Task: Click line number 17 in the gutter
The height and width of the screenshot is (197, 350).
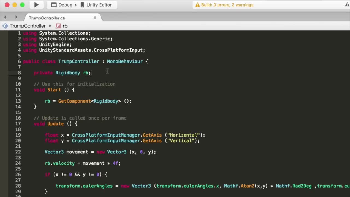Action: [x=18, y=124]
